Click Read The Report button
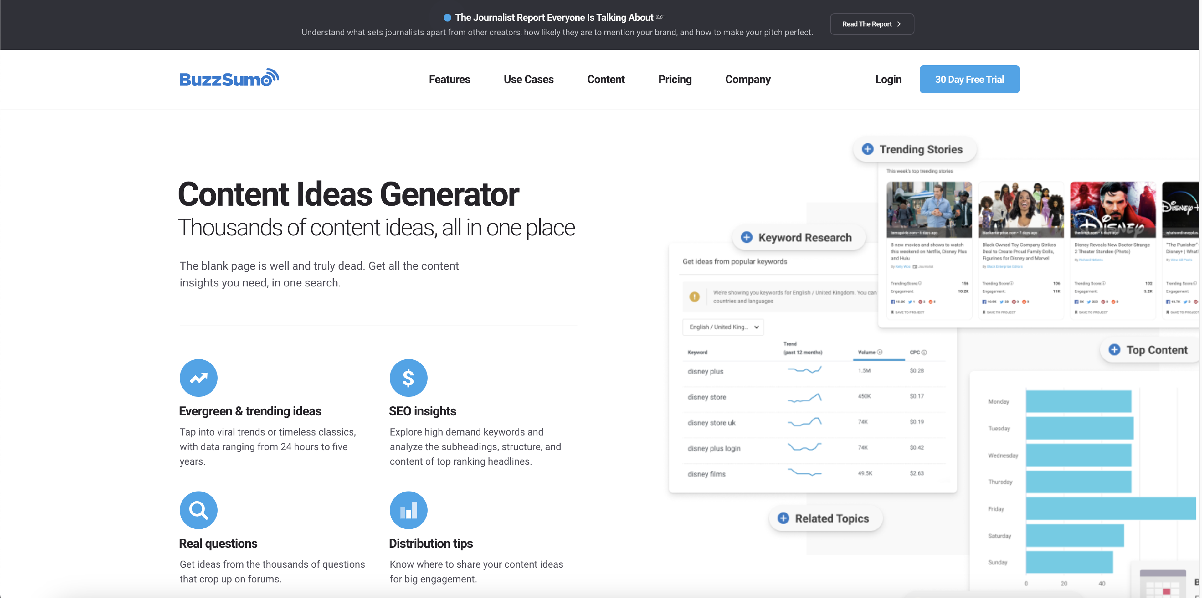1202x598 pixels. 871,24
